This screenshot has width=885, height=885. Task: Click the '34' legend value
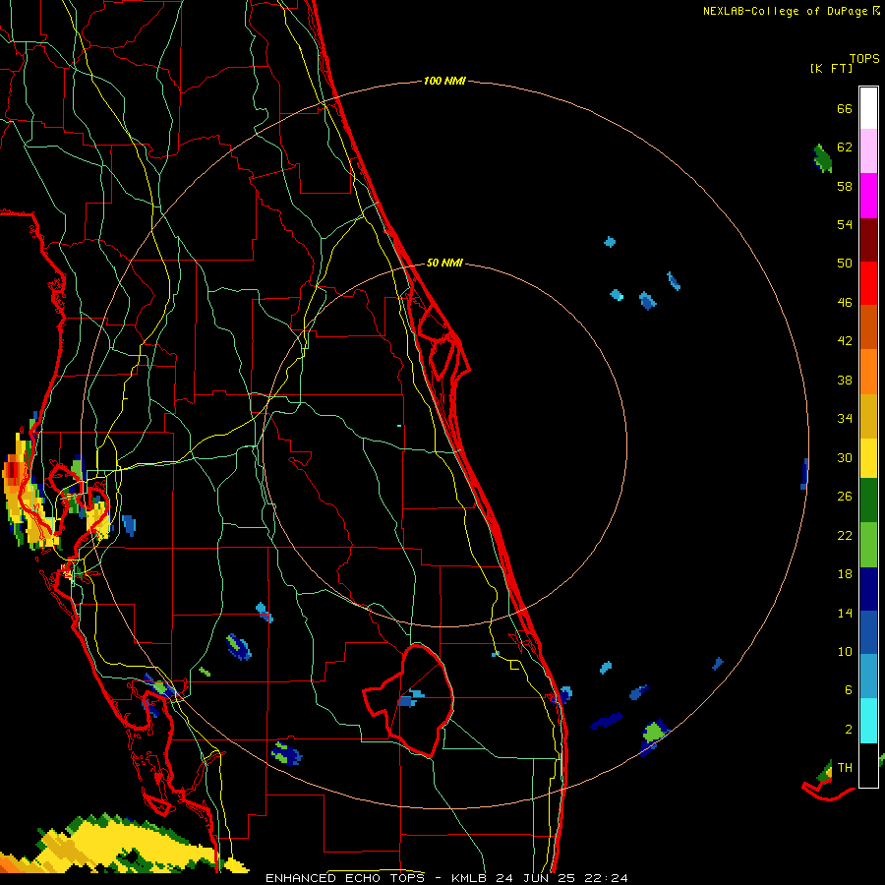[845, 419]
